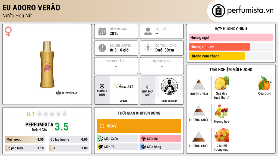Click the snowflake icon beside Mùa Đông

click(144, 147)
